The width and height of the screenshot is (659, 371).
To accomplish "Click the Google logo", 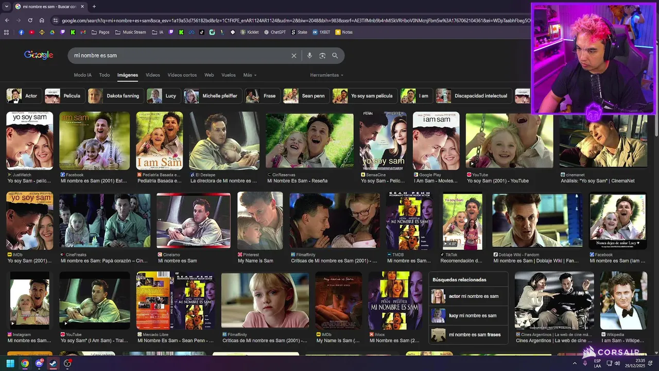I will point(39,55).
